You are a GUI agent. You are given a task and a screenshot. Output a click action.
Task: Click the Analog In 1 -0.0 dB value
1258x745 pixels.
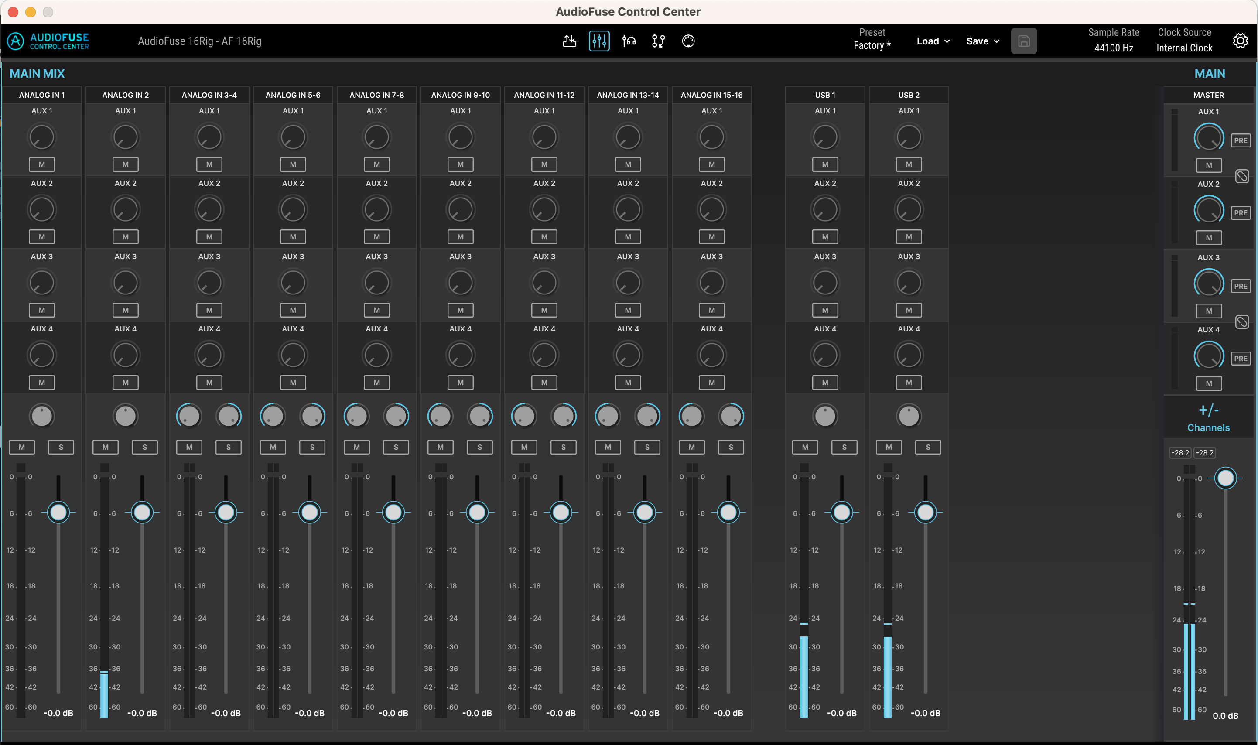coord(58,713)
